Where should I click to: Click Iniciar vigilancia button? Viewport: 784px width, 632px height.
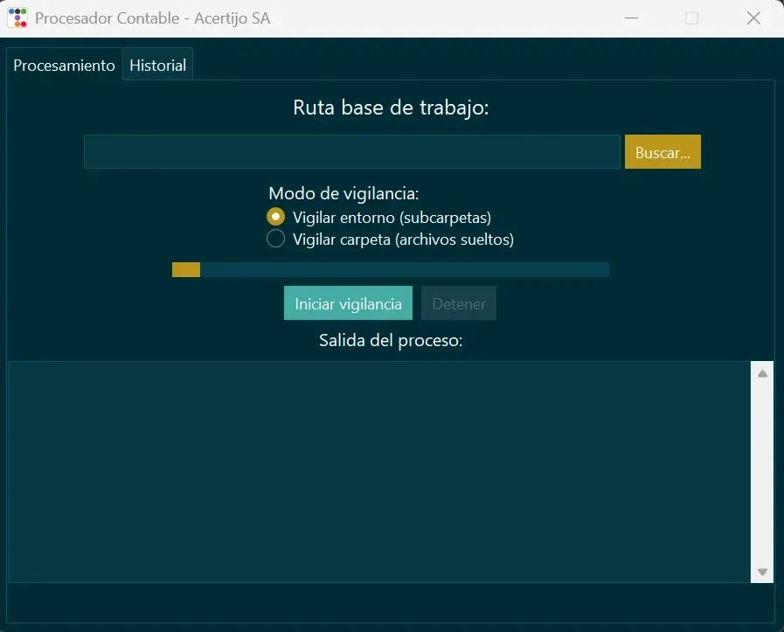[x=348, y=303]
